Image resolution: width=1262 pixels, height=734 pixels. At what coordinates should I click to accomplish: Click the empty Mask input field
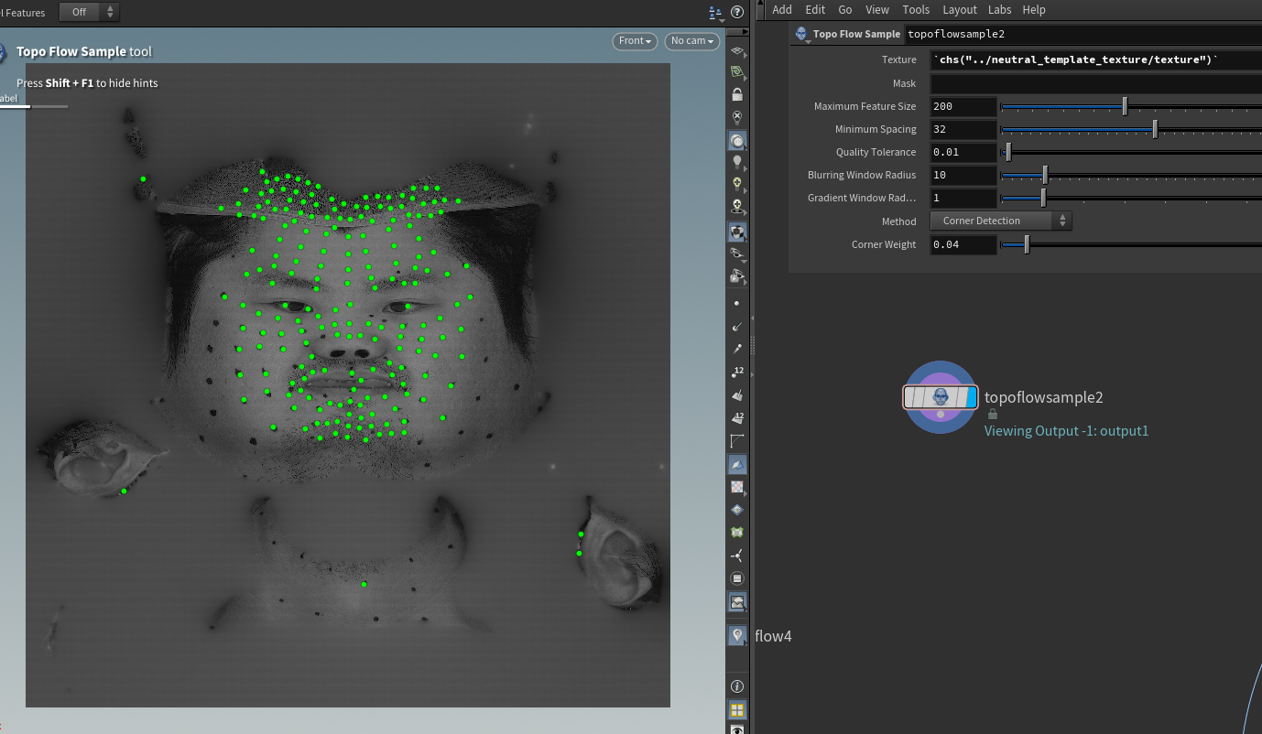[x=1095, y=83]
